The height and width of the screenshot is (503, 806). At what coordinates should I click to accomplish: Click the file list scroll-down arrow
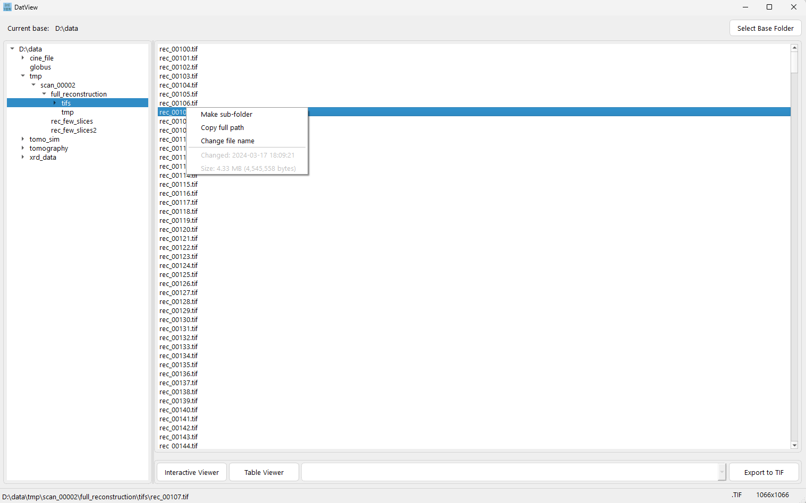(794, 445)
